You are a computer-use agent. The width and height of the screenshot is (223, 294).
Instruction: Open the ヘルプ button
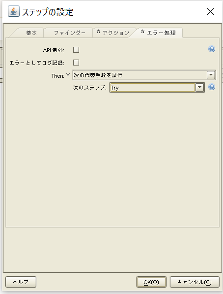21,282
